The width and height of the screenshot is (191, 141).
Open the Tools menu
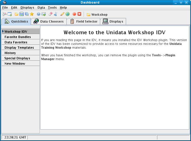pyautogui.click(x=52, y=8)
